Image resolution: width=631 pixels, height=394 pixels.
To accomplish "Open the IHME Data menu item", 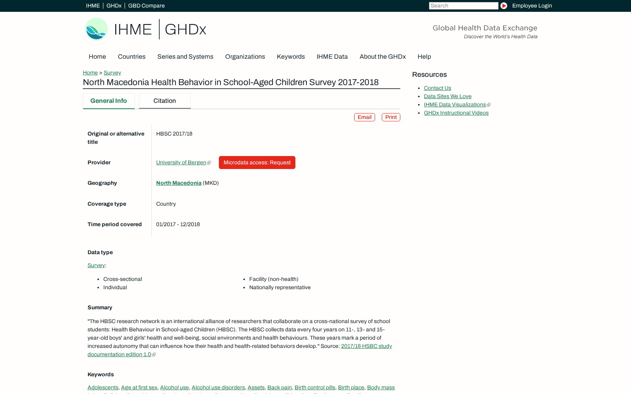I will pos(332,57).
